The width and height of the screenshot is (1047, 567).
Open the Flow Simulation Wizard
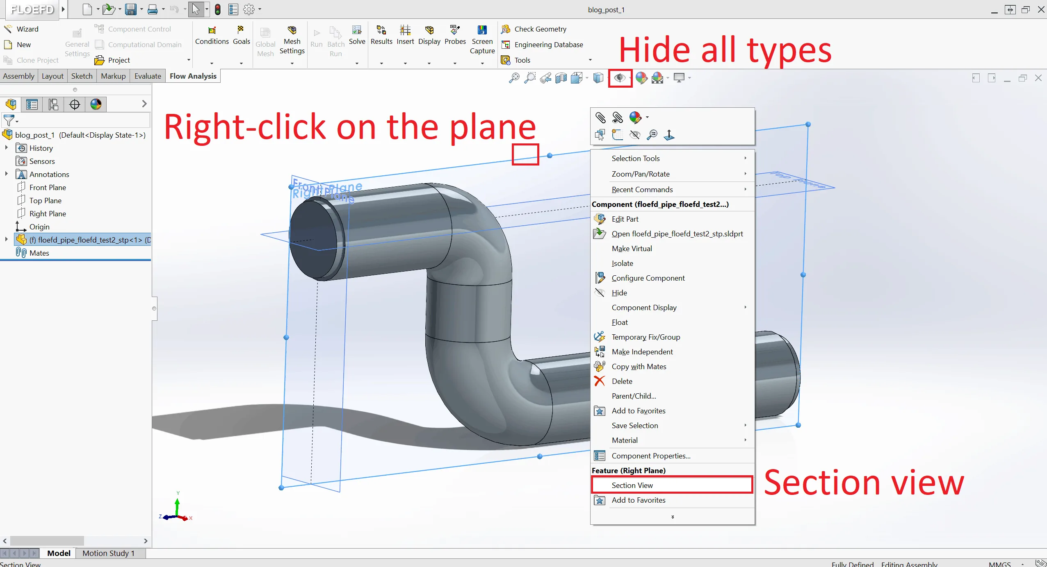pos(21,29)
